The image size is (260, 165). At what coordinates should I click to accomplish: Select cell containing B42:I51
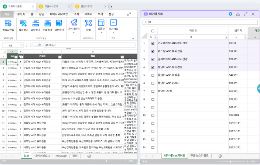pos(238,75)
